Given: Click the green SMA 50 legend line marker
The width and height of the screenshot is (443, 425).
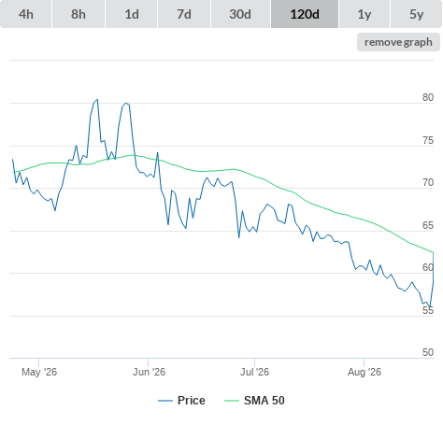Looking at the screenshot, I should pyautogui.click(x=232, y=401).
